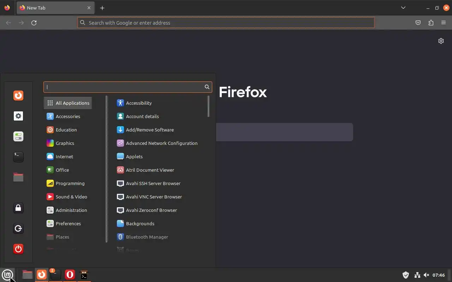Open Opera browser from the taskbar

(70, 275)
